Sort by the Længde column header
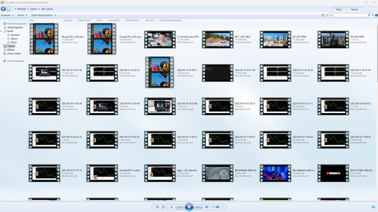378x212 pixels. coord(68,20)
